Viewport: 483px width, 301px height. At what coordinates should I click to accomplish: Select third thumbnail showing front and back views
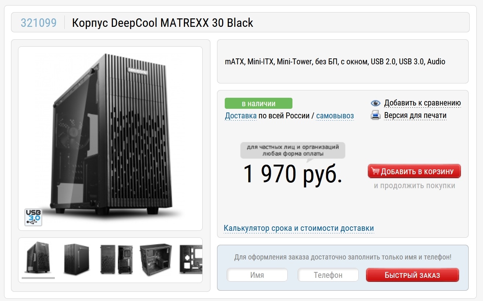point(116,259)
